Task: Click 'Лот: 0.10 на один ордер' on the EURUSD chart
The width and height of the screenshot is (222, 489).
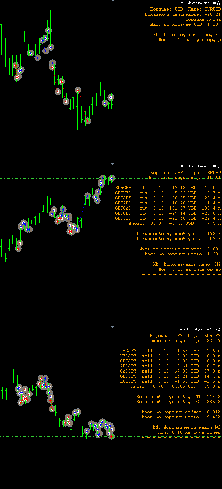Action: 189,40
